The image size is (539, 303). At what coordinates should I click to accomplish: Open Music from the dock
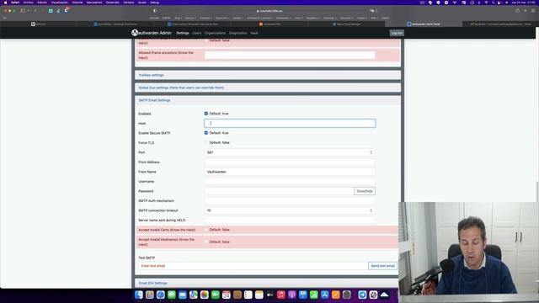point(281,295)
